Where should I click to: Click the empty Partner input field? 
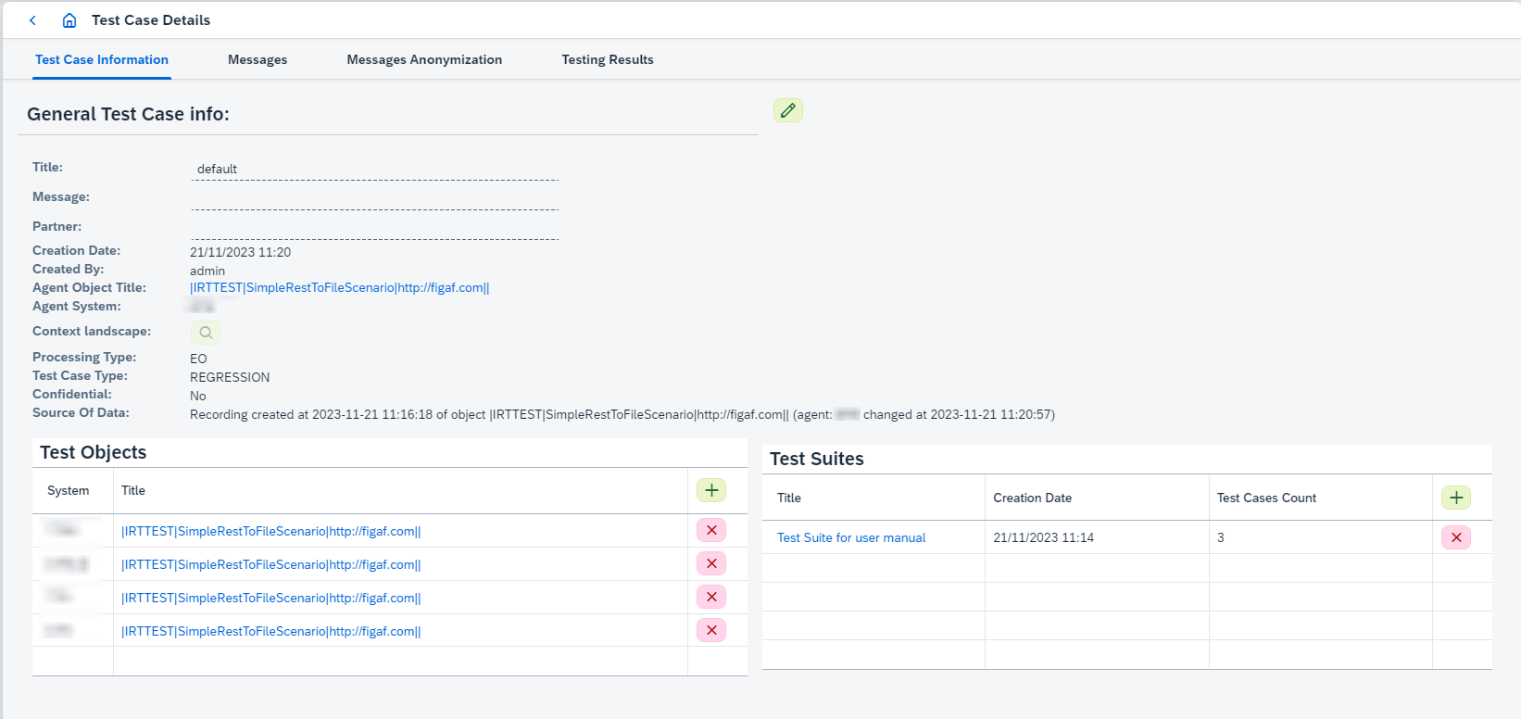[374, 228]
